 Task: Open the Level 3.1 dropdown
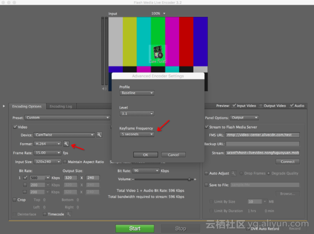[137, 114]
